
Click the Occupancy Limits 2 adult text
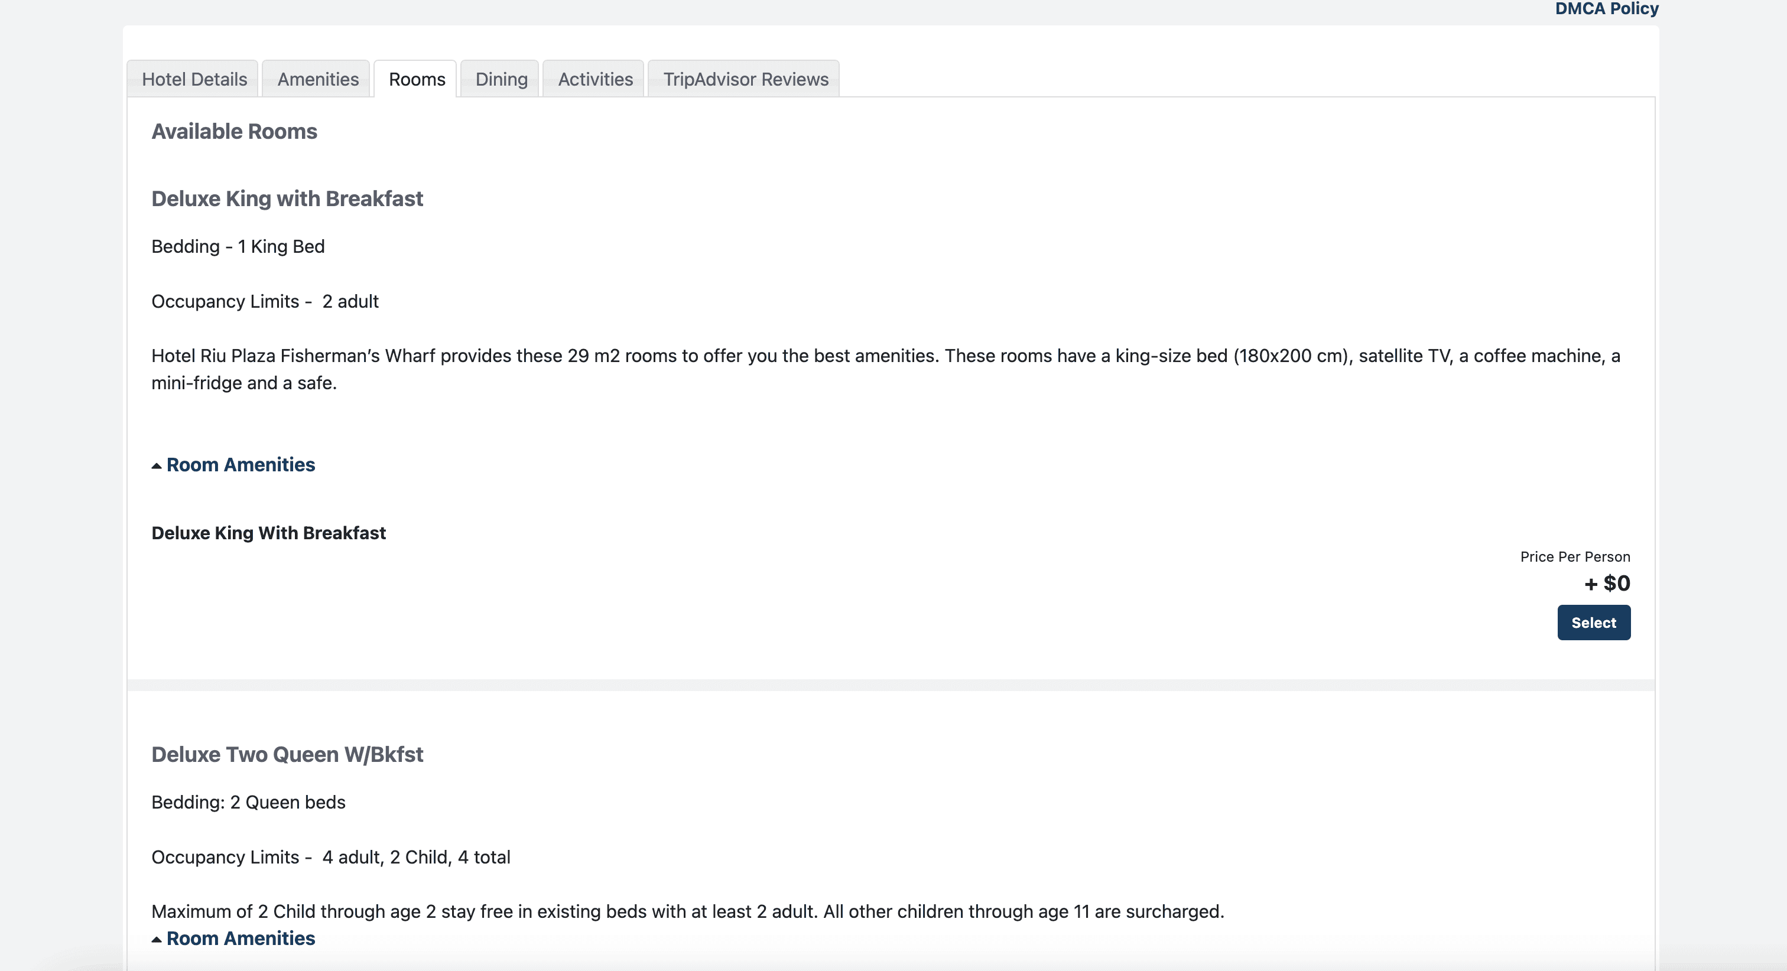[x=264, y=301]
